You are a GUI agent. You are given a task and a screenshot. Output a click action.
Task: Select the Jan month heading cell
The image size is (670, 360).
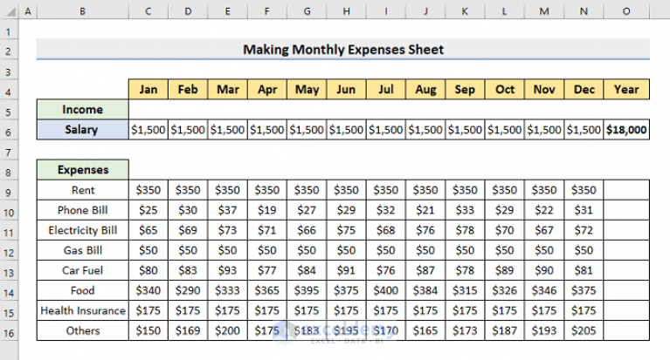coord(149,90)
